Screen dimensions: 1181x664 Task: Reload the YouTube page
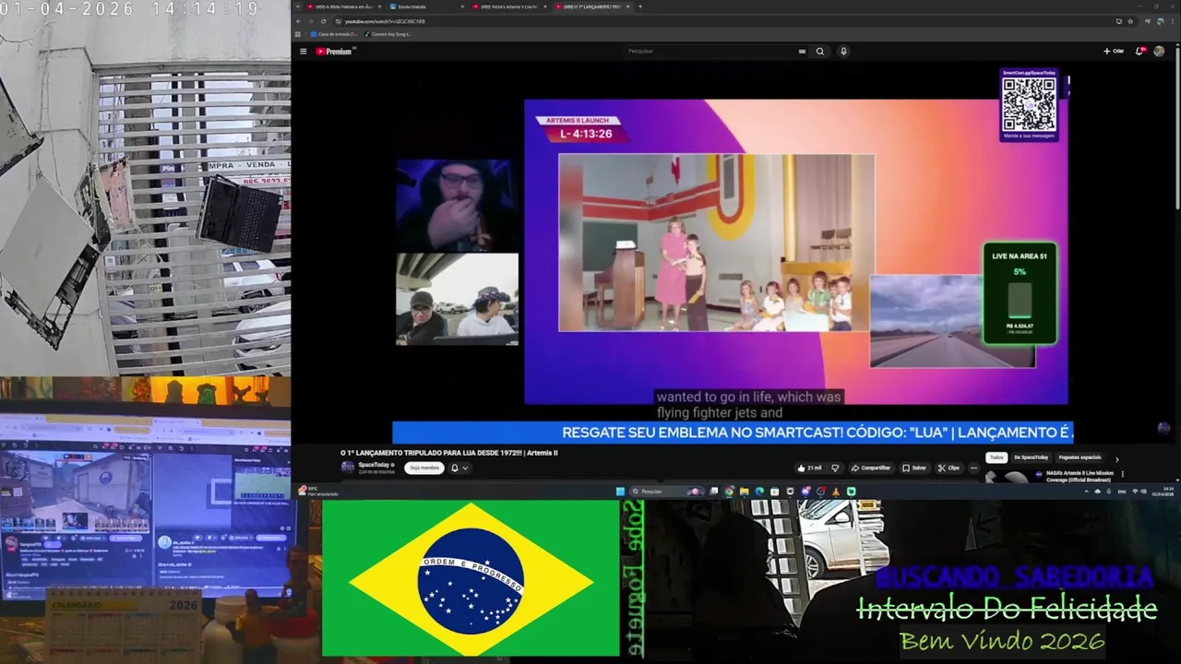pyautogui.click(x=323, y=21)
